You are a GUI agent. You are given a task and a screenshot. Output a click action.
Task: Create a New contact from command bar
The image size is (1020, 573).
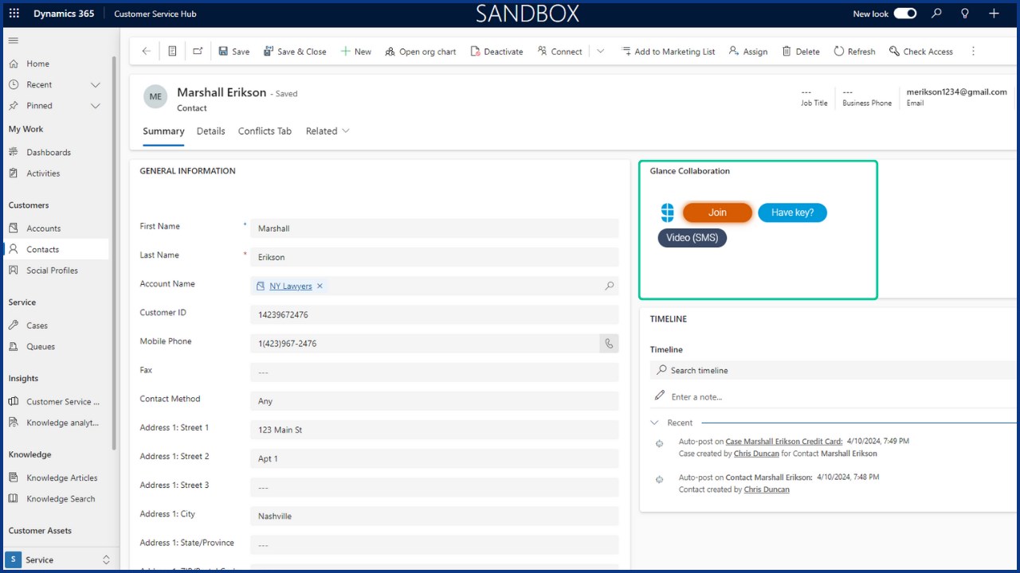355,51
